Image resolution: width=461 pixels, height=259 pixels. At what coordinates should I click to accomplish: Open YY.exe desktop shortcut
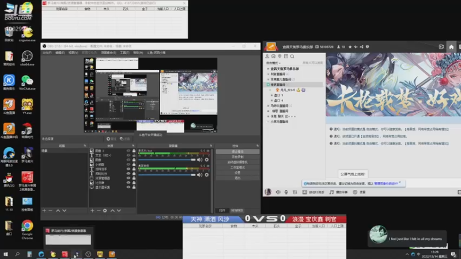(27, 106)
